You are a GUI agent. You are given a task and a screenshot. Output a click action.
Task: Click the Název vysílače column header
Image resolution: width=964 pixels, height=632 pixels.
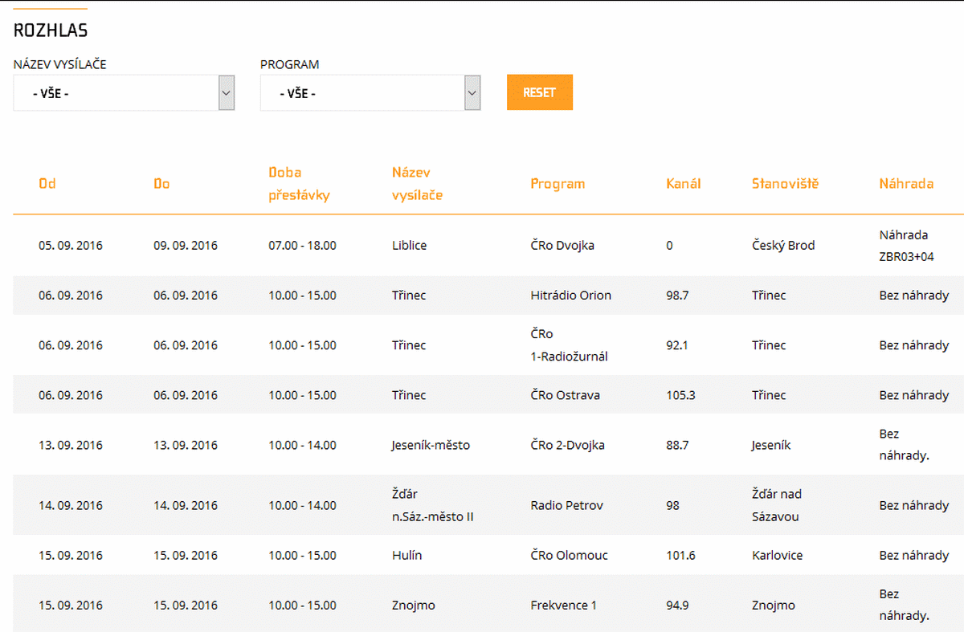[417, 184]
